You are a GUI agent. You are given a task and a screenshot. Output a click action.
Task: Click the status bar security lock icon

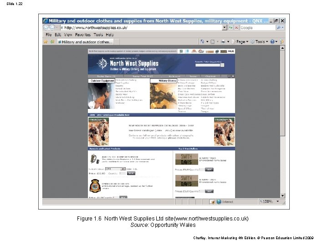[x=213, y=202]
